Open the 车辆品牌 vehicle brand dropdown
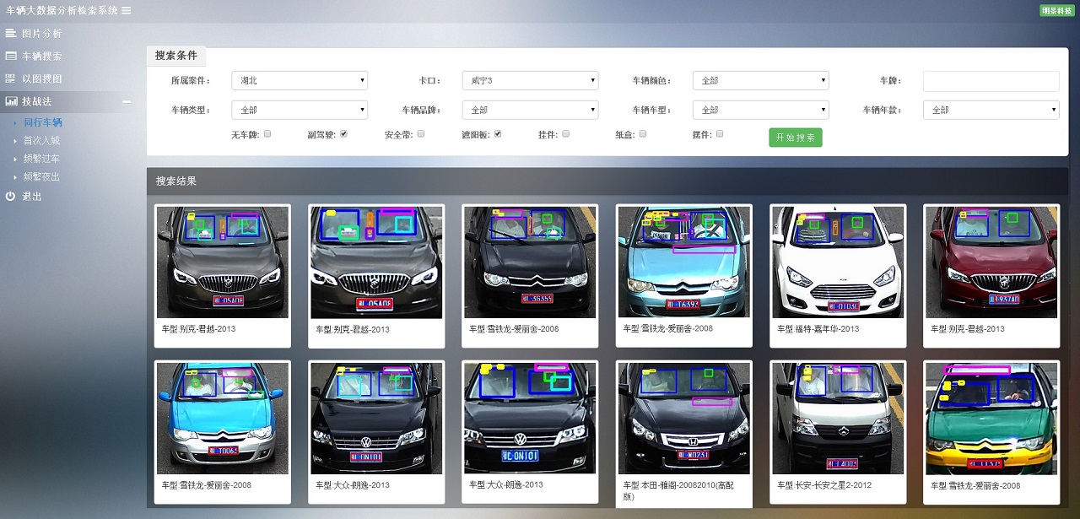 pyautogui.click(x=530, y=110)
